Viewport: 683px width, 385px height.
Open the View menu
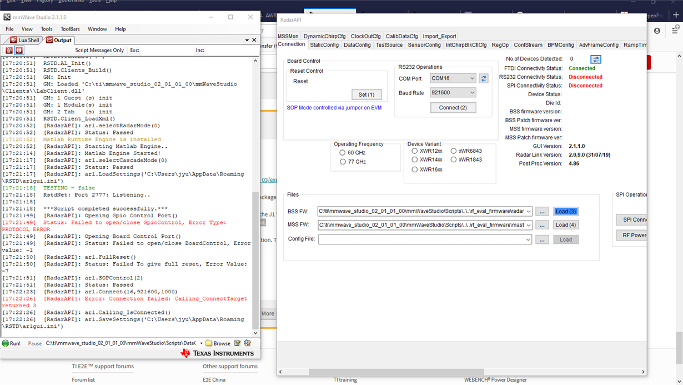pyautogui.click(x=27, y=29)
